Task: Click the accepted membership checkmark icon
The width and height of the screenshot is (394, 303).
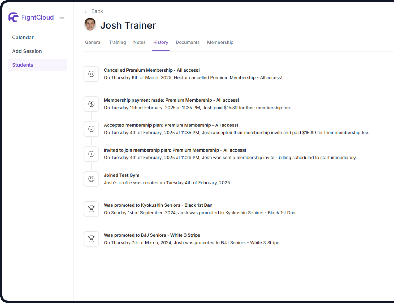Action: click(91, 129)
